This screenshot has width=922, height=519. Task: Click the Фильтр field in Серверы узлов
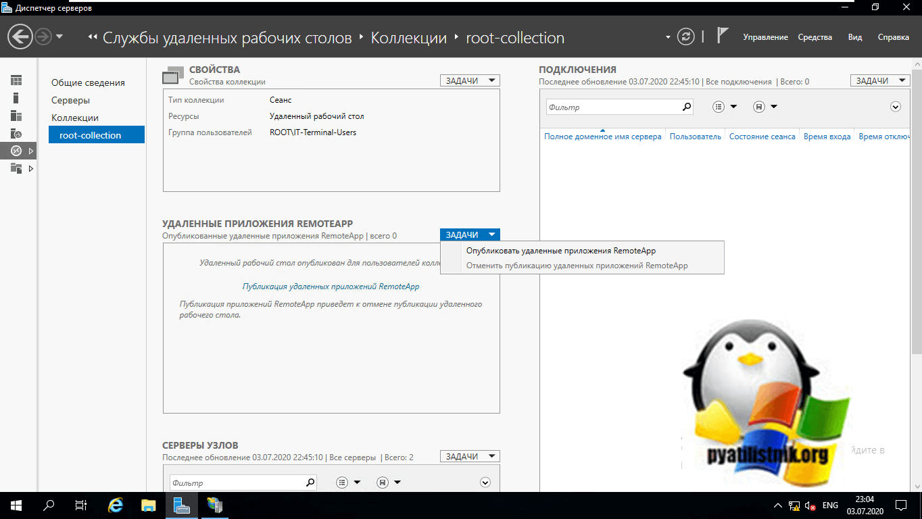[x=237, y=483]
